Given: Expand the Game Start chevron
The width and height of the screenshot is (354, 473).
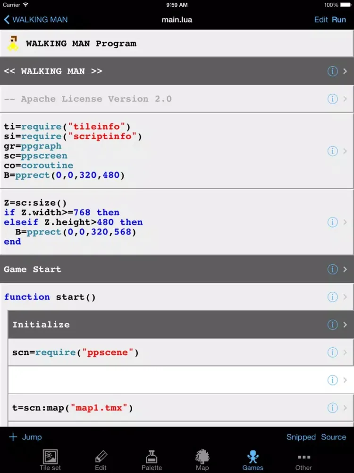Looking at the screenshot, I should [345, 269].
